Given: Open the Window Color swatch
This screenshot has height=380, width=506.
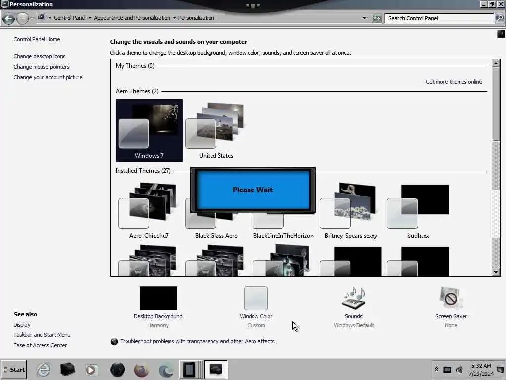Looking at the screenshot, I should (256, 298).
